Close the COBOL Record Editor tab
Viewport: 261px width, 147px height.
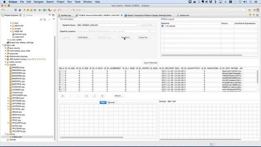122,16
